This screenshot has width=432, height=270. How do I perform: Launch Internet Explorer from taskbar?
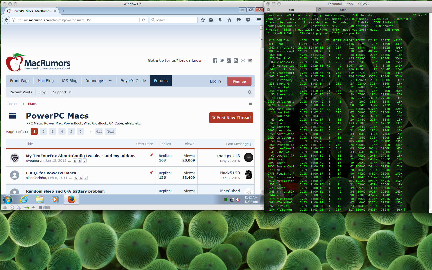pyautogui.click(x=24, y=200)
